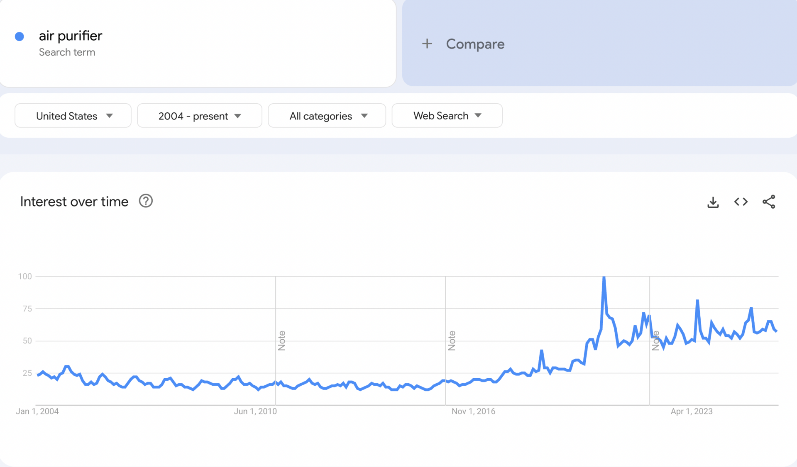The width and height of the screenshot is (797, 467).
Task: Click the share chart icon
Action: point(768,202)
